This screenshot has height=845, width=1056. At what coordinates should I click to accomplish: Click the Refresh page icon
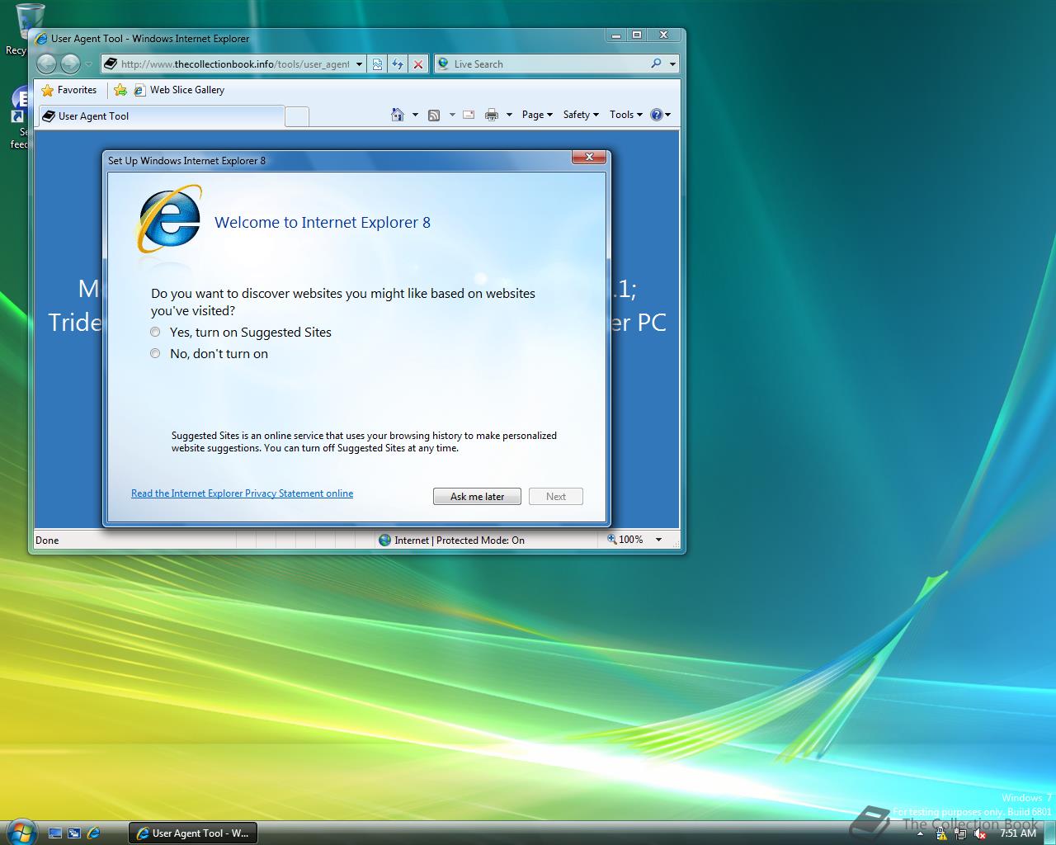tap(398, 64)
